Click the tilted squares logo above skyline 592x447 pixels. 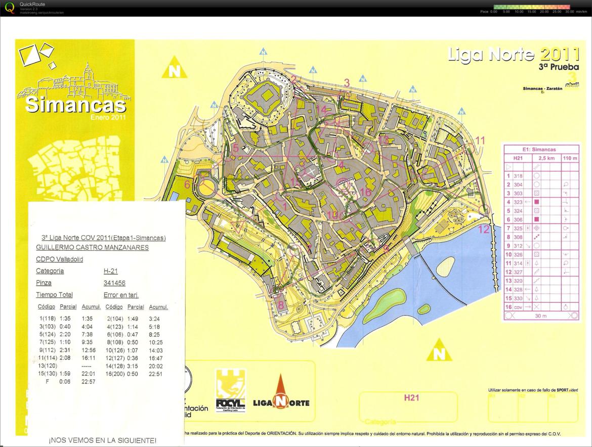37,55
